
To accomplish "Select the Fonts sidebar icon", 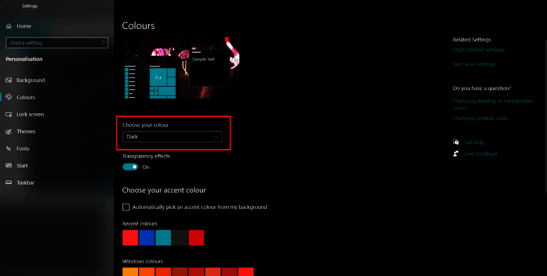I will (x=9, y=148).
